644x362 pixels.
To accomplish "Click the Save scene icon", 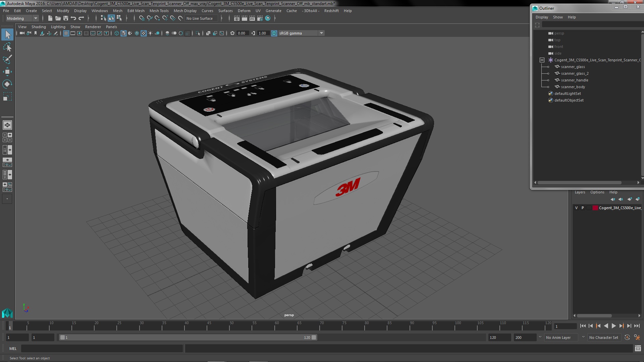I will coord(66,18).
